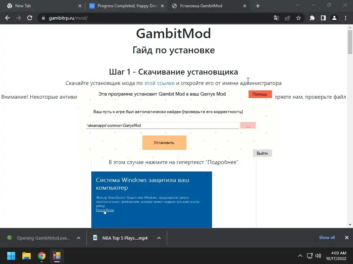Click the red Помощь button
353x264 pixels.
tap(260, 94)
